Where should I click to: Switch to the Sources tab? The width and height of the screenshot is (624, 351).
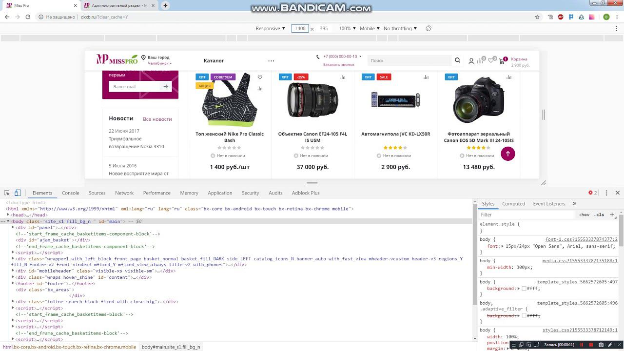coord(97,193)
